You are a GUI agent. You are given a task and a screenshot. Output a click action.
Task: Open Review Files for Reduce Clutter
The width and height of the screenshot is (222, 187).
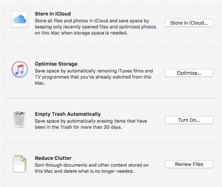click(x=189, y=164)
